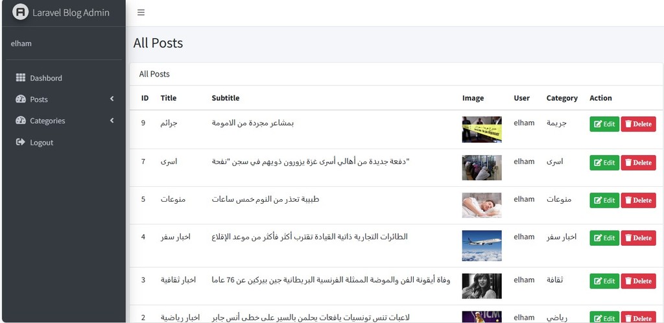Viewport: 664px width, 323px height.
Task: Click subtitle starting 'لاعبات تنس تونسيات'
Action: (311, 318)
